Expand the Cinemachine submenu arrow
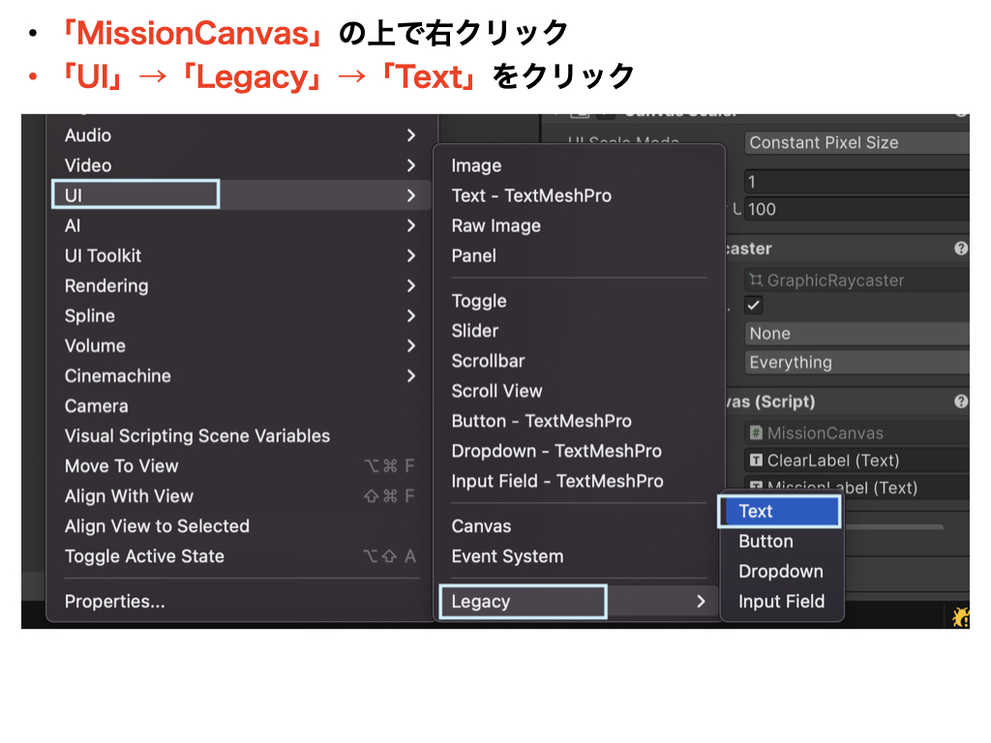Viewport: 991px width, 743px height. coord(411,376)
